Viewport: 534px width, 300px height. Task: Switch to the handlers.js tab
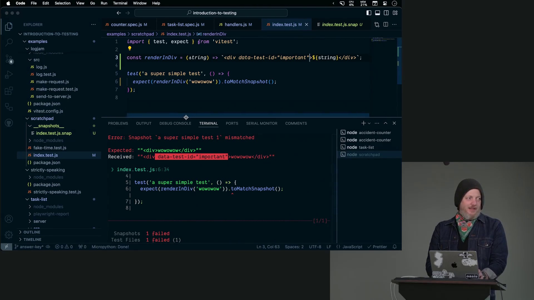[236, 24]
